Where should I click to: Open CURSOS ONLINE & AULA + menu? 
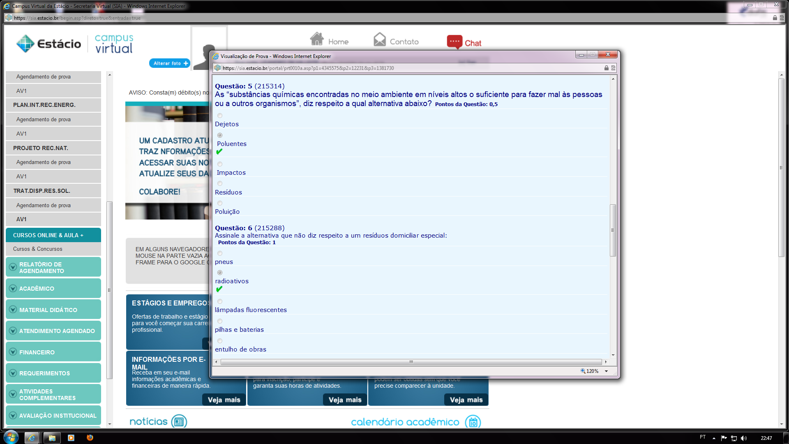pos(53,235)
